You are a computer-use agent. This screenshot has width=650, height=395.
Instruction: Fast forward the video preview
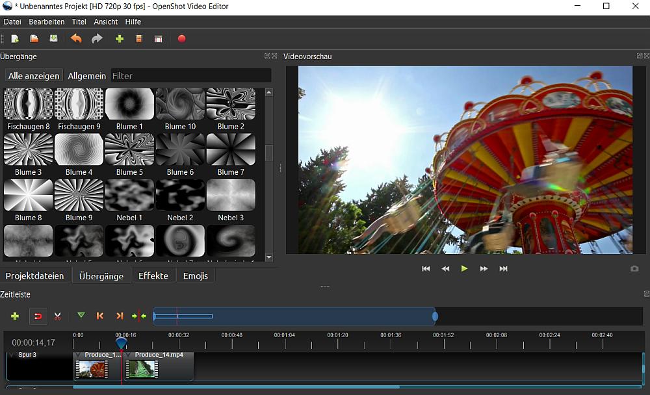pyautogui.click(x=484, y=268)
